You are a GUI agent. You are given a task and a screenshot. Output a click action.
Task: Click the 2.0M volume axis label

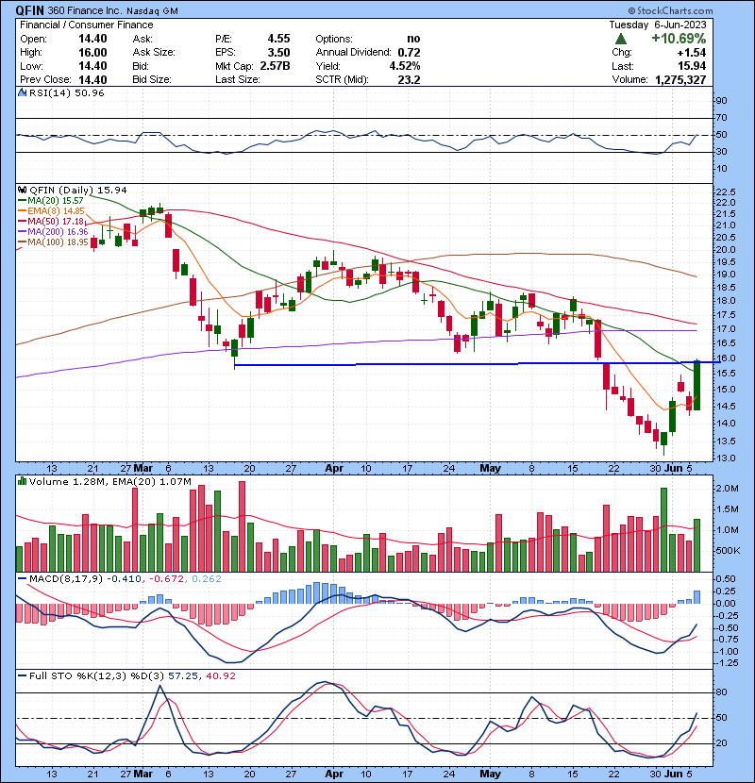click(x=728, y=489)
